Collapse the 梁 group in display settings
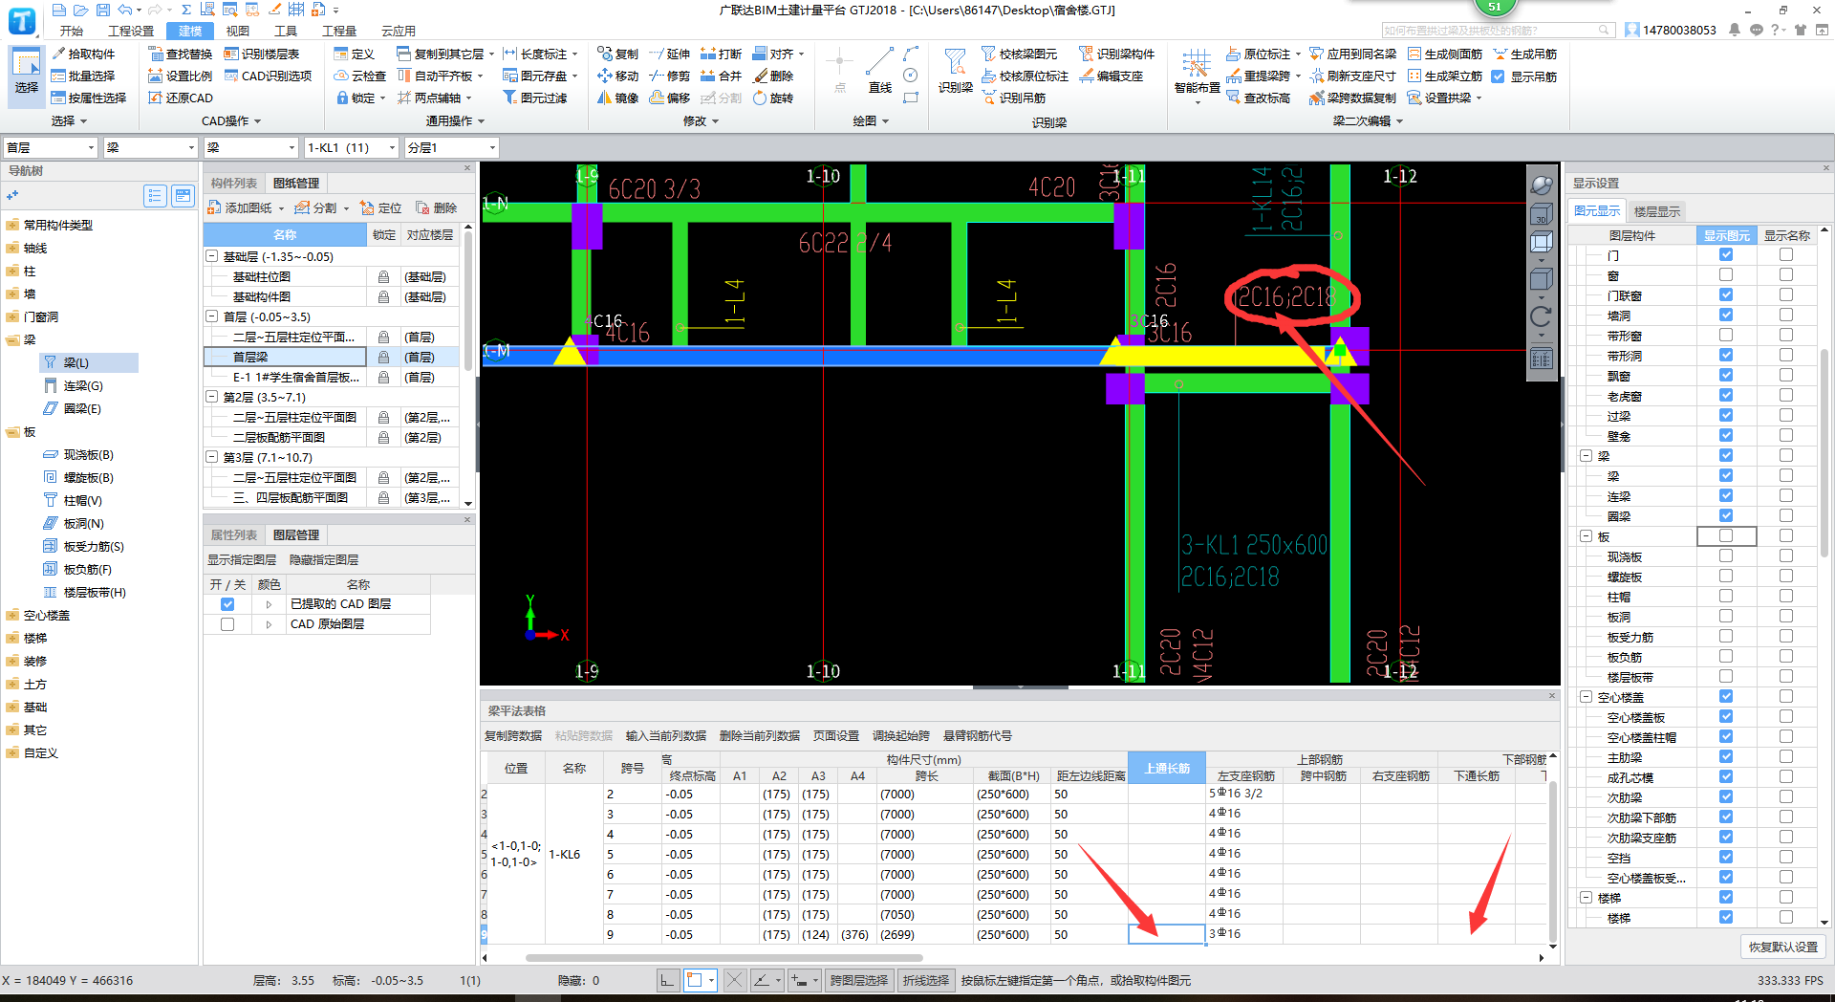 (1586, 456)
